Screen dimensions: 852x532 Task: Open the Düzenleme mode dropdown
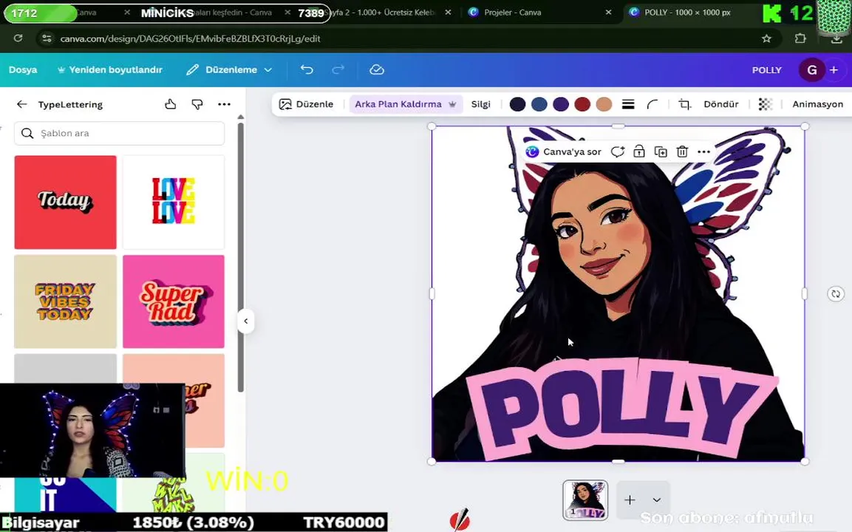[229, 69]
